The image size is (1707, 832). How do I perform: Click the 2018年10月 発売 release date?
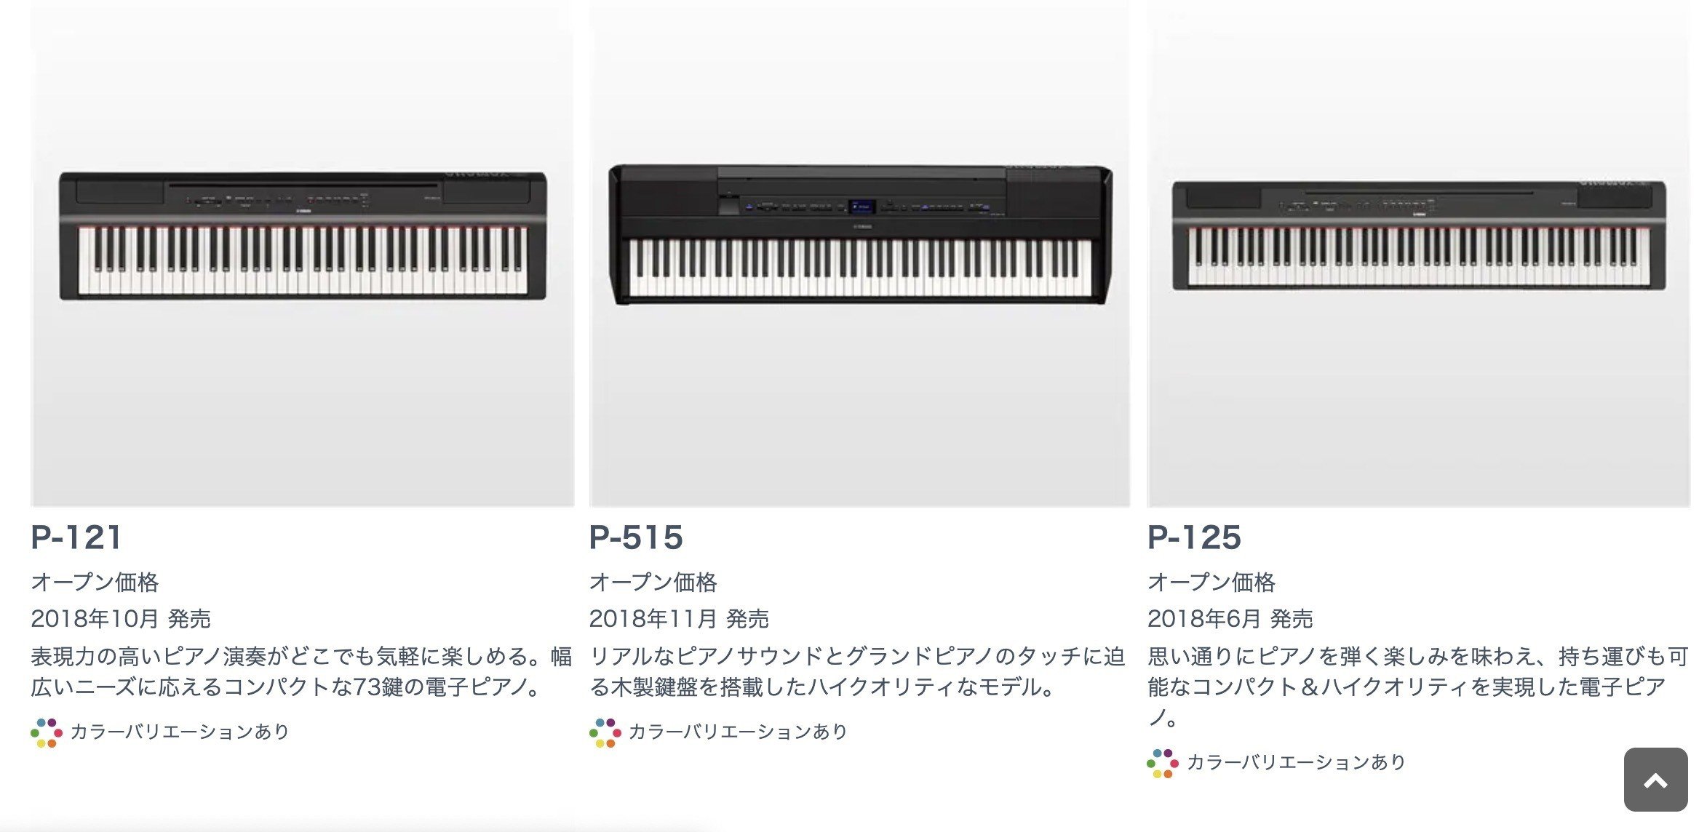[121, 619]
